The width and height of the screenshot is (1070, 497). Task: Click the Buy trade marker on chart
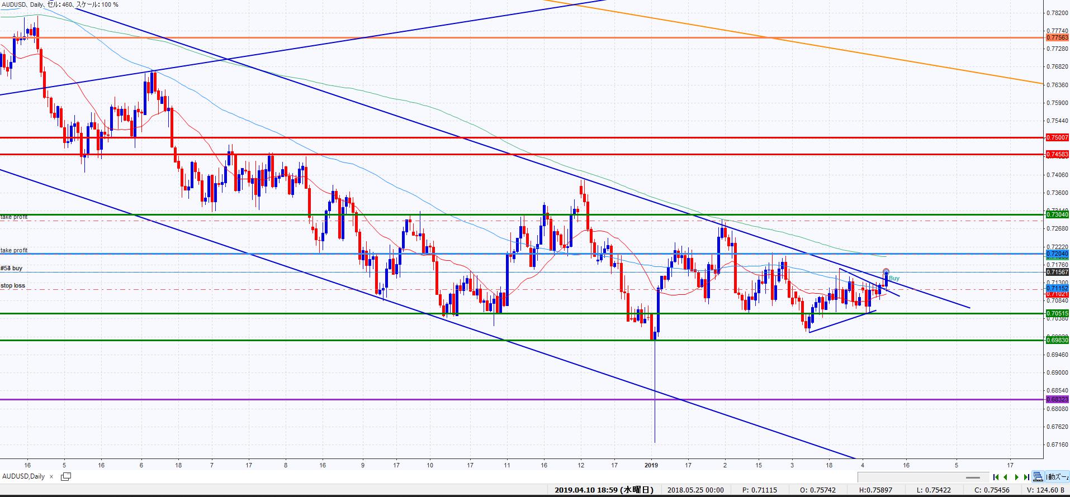pos(893,278)
